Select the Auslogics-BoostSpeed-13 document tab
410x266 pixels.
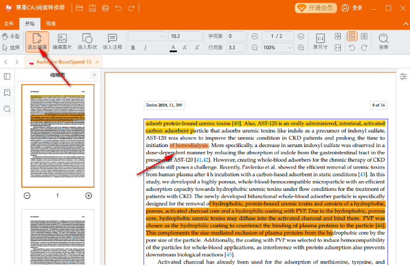pos(63,62)
